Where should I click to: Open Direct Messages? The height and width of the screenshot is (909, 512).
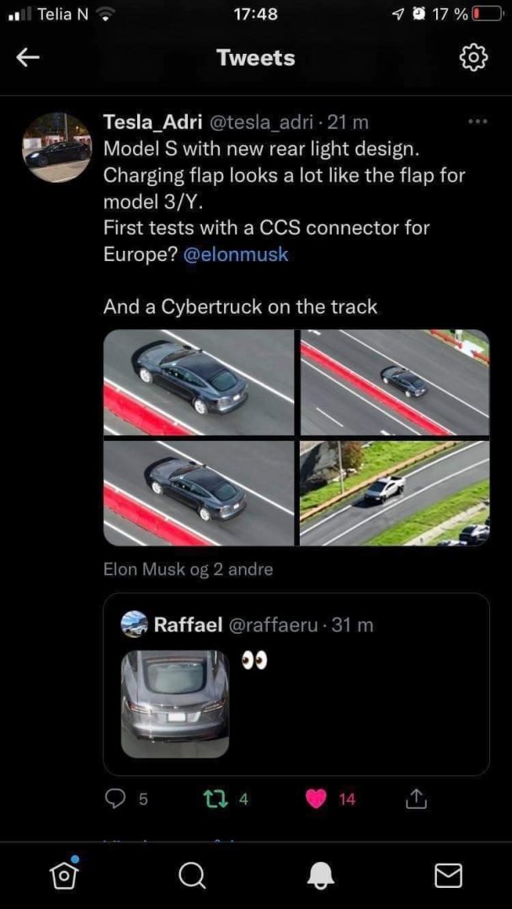point(448,875)
